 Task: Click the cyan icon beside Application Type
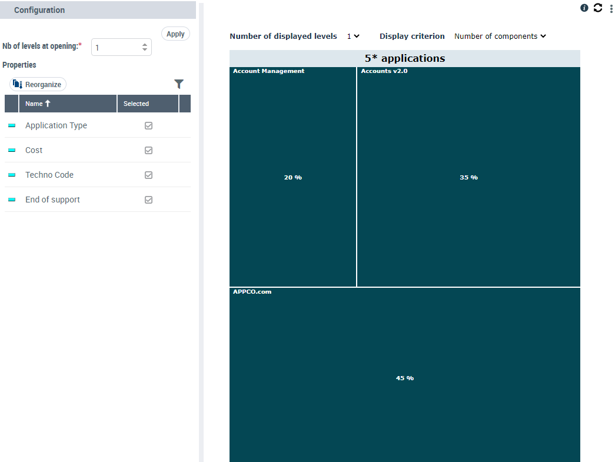pyautogui.click(x=12, y=126)
